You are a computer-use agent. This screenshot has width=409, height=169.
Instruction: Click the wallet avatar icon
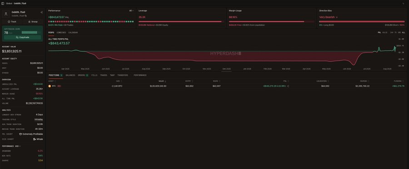click(6, 14)
